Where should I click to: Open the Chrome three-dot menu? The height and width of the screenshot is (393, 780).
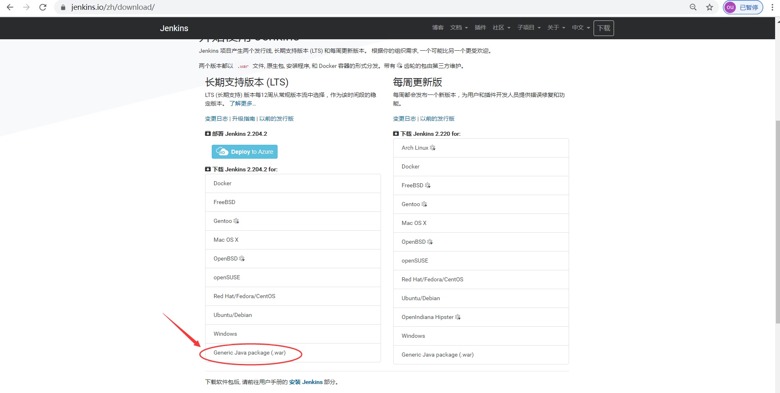(772, 7)
